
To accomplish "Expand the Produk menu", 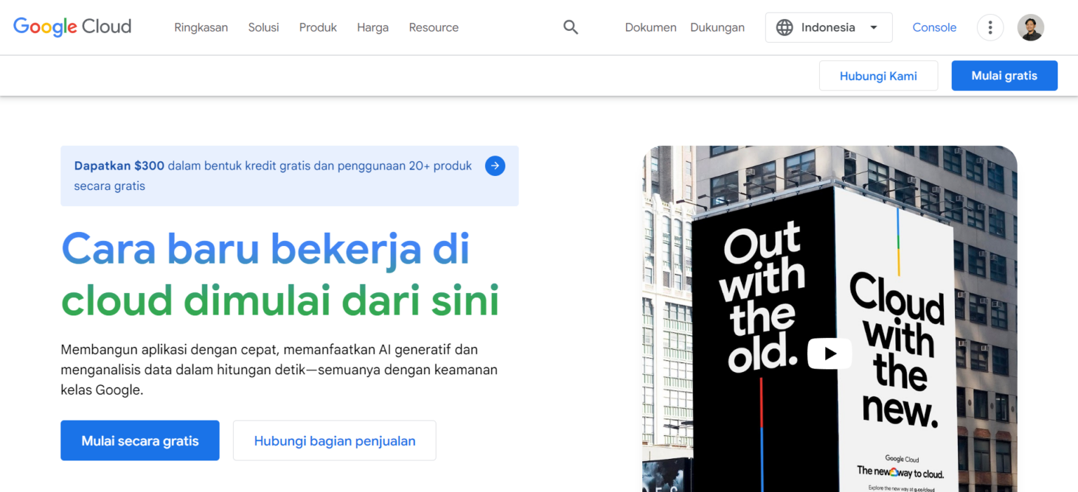I will [317, 27].
